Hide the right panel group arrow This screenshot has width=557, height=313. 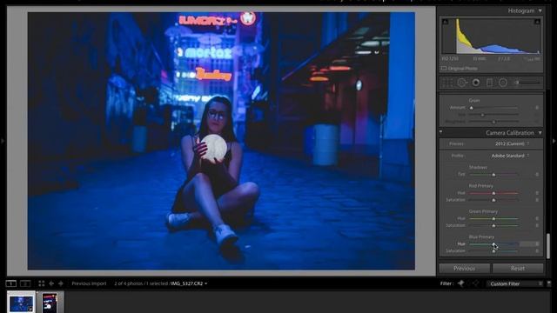pyautogui.click(x=554, y=141)
